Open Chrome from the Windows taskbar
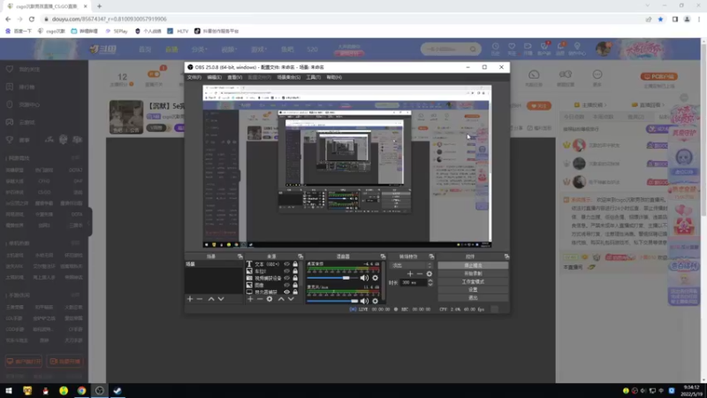Viewport: 707px width, 398px height. click(x=81, y=391)
